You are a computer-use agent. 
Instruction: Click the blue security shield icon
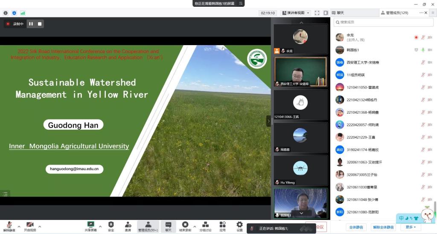[x=14, y=13]
